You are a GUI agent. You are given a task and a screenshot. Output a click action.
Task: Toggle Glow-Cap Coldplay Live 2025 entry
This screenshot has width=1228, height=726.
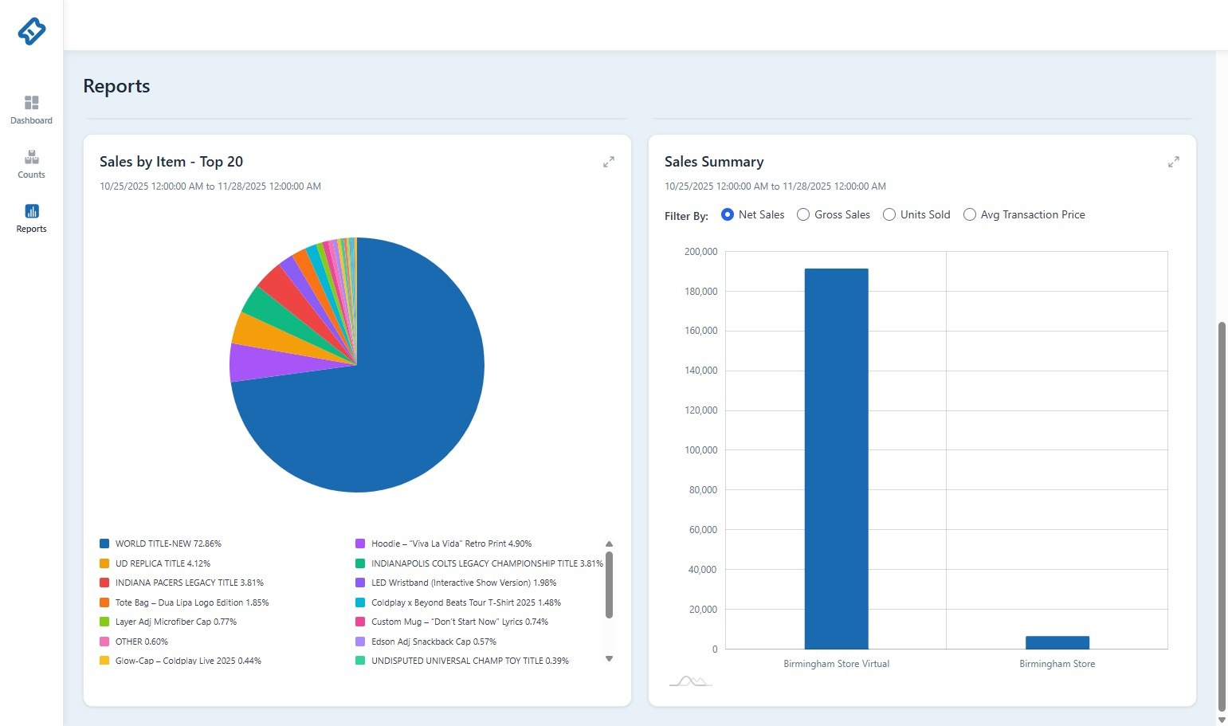pos(181,661)
